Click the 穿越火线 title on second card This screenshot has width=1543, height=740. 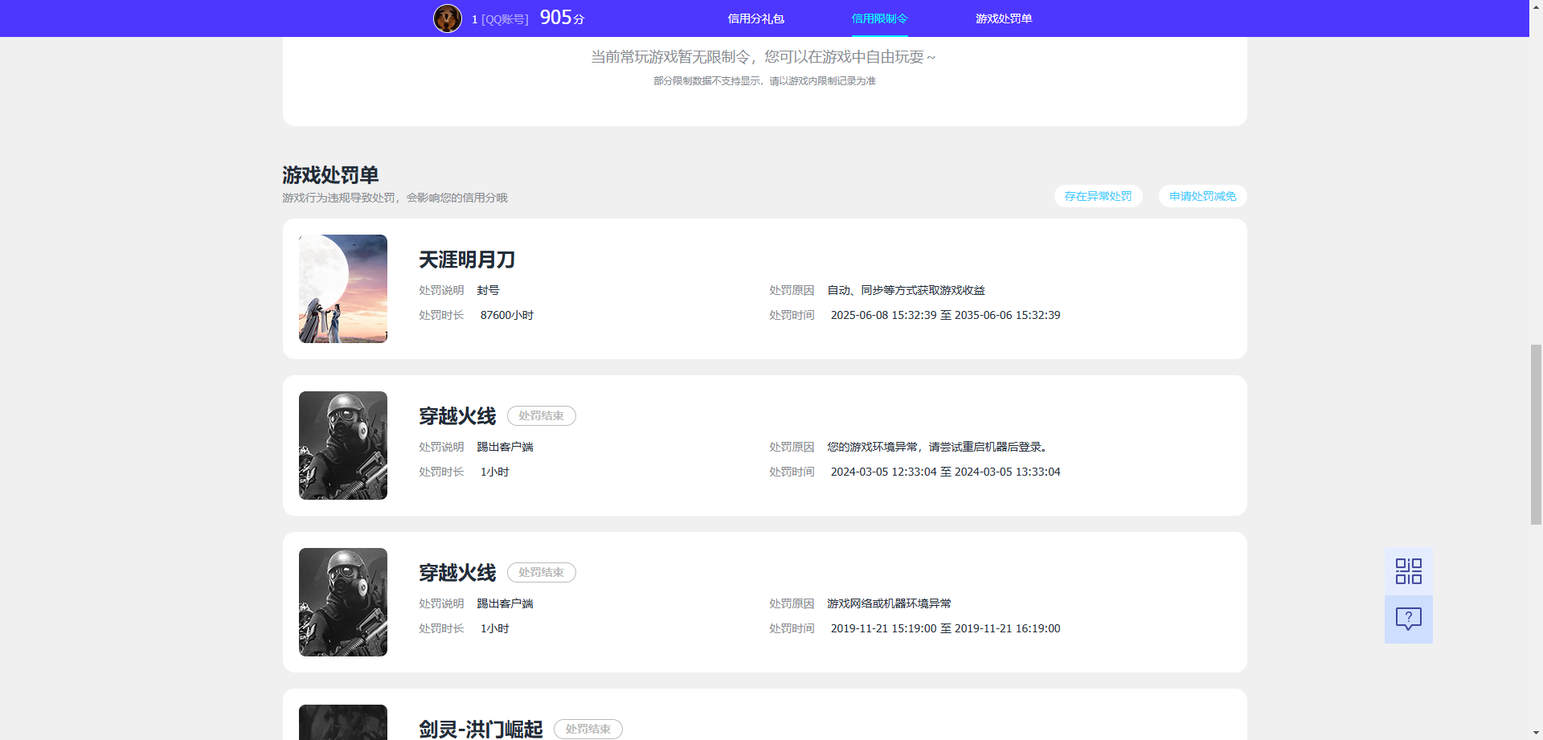click(x=457, y=572)
